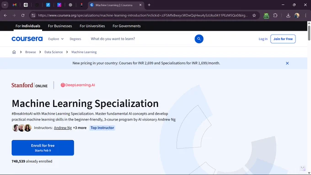Image resolution: width=311 pixels, height=175 pixels.
Task: Open the Chrome three-dot menu
Action: tap(306, 15)
